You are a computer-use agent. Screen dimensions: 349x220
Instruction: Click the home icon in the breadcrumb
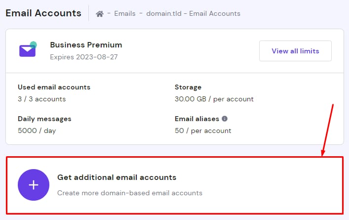coord(100,14)
